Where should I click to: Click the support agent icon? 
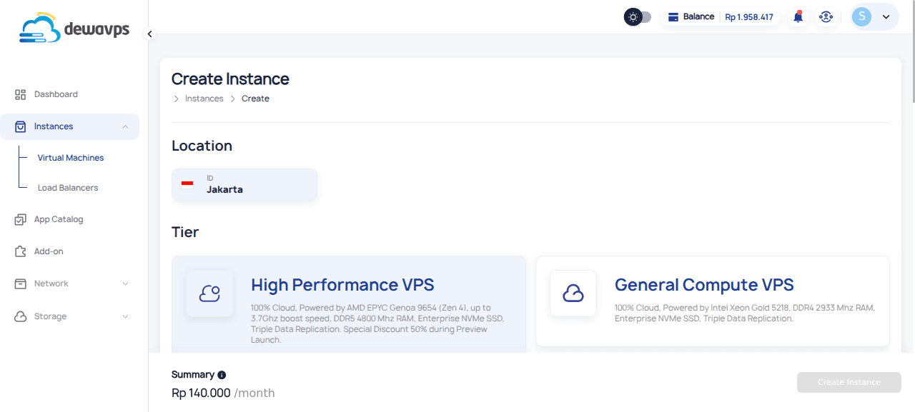(826, 17)
